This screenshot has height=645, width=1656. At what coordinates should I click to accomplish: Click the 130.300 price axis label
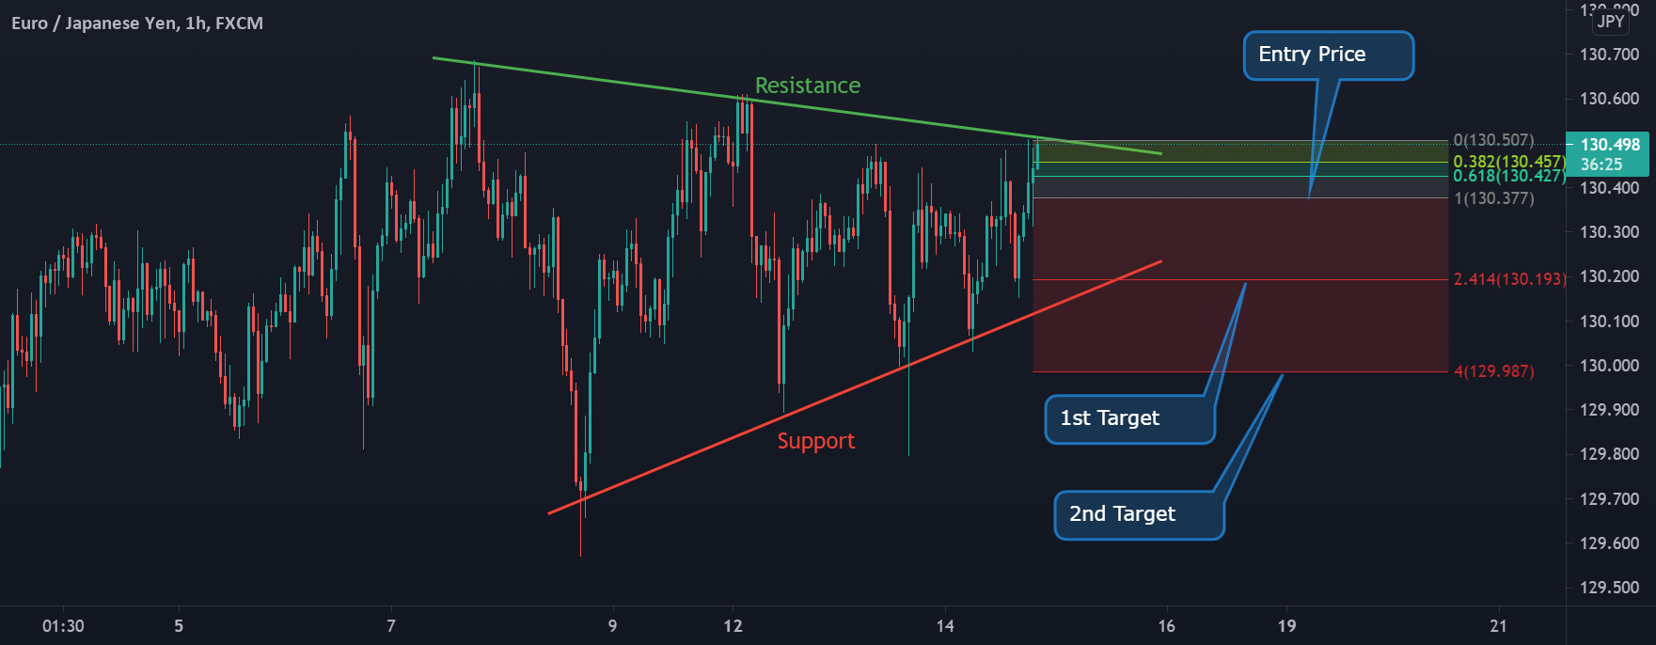[x=1610, y=232]
